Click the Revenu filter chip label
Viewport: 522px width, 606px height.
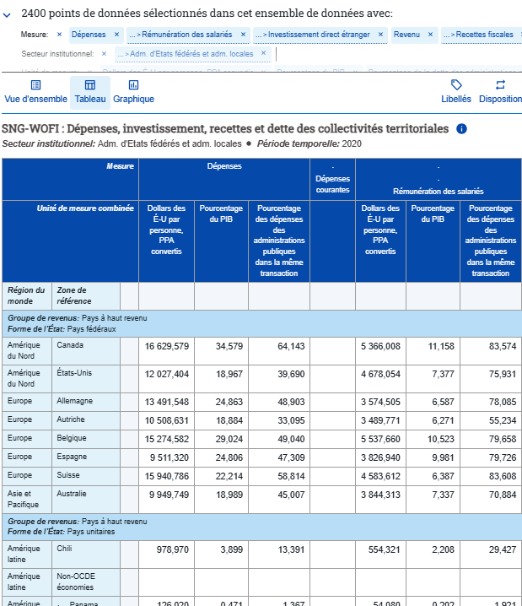click(406, 35)
